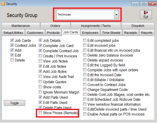
Task: Enable the Show costs checkbox
Action: click(x=40, y=87)
